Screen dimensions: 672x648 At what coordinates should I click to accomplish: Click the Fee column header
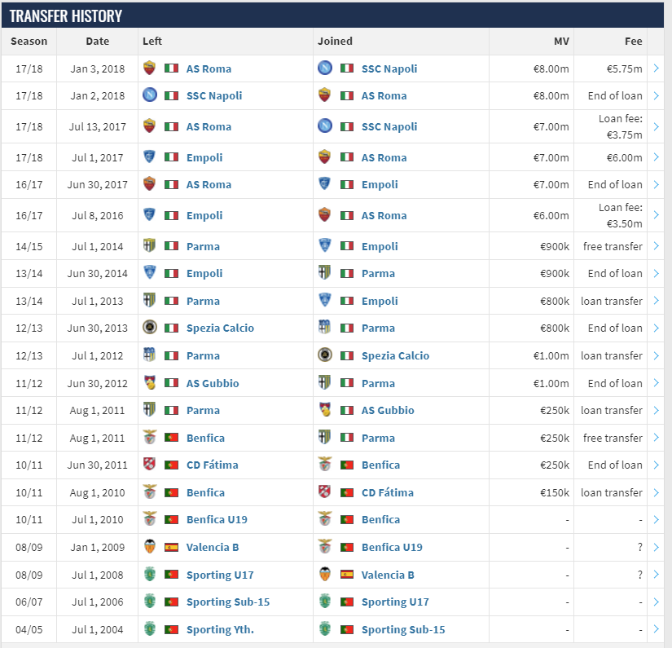[x=633, y=41]
